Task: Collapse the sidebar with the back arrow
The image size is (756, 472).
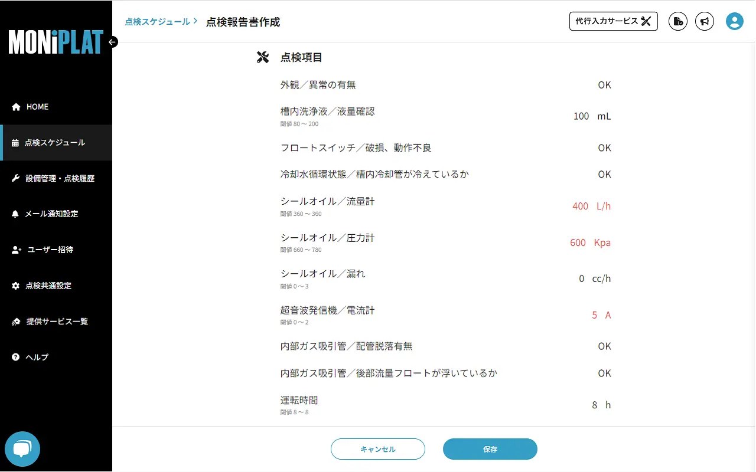Action: click(x=112, y=42)
